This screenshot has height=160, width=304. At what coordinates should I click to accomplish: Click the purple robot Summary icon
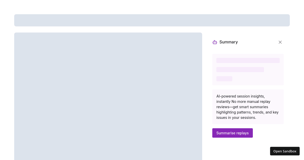pyautogui.click(x=215, y=42)
